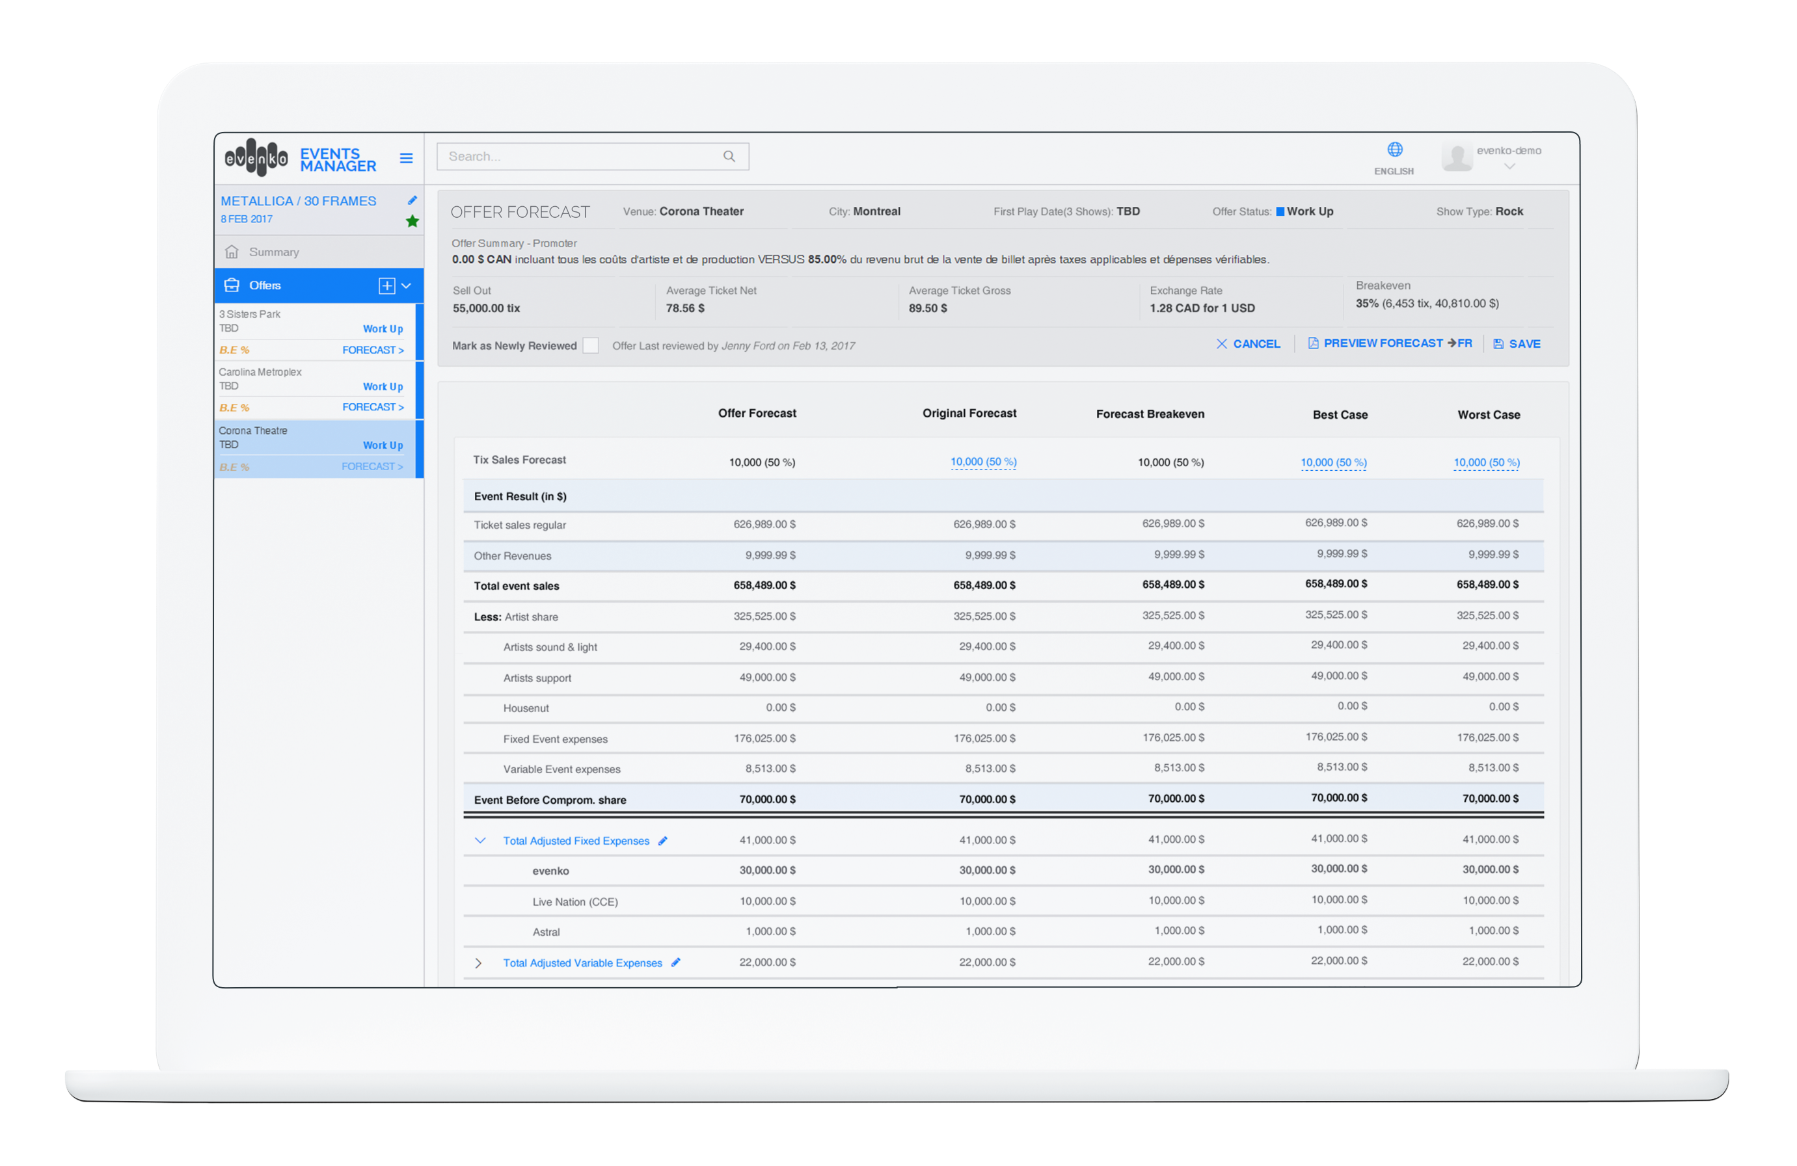Open the Summary menu item

[x=273, y=252]
